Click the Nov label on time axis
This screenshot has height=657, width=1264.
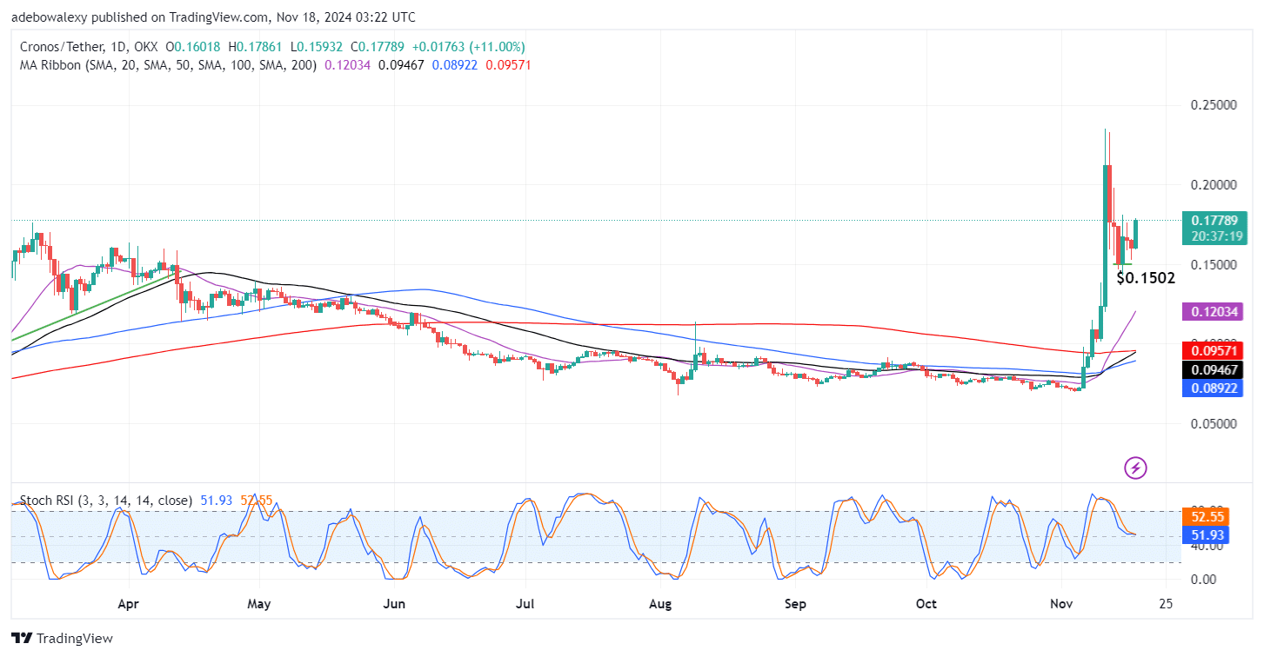point(1061,603)
